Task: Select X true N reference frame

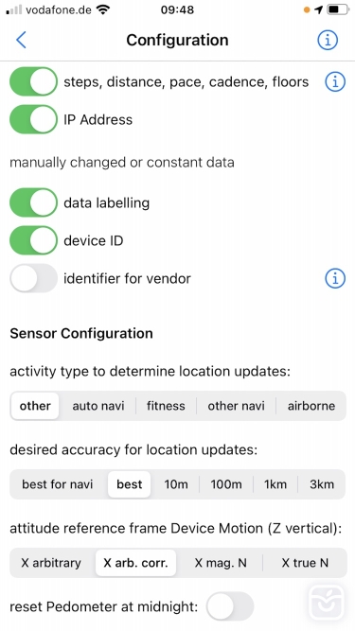Action: point(305,563)
